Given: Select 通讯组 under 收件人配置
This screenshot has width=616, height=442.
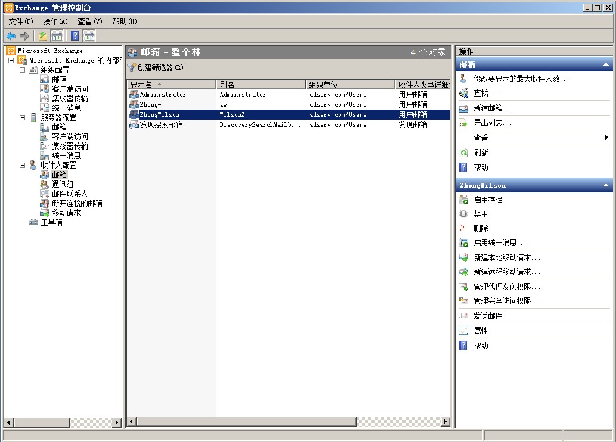Looking at the screenshot, I should tap(63, 184).
